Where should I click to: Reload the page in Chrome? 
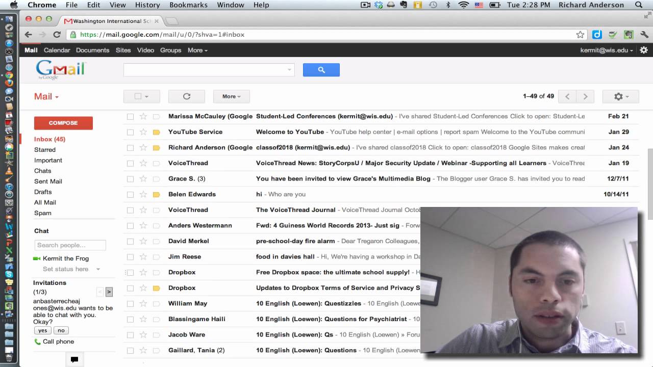pyautogui.click(x=57, y=35)
